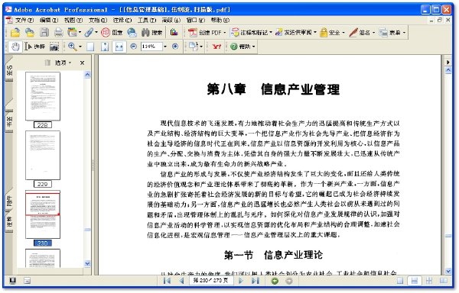
Task: Click the Yahoo Y! toolbar icon
Action: pos(216,47)
